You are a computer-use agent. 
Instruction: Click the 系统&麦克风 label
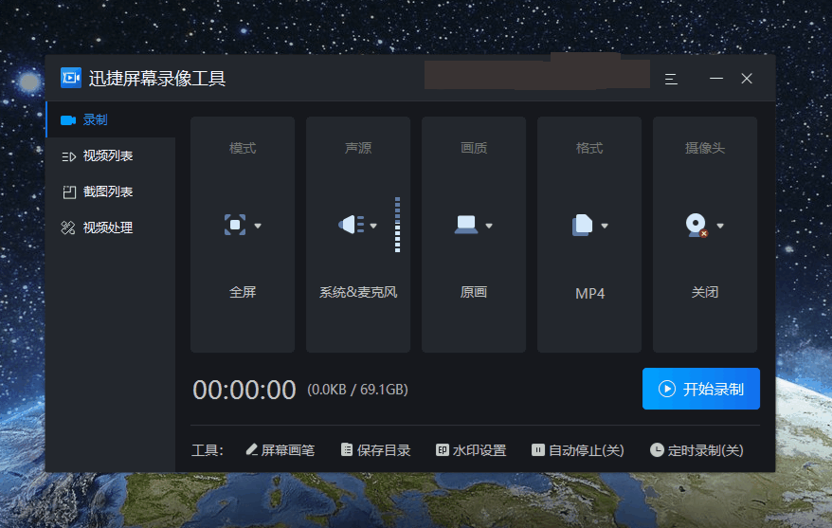pos(358,292)
